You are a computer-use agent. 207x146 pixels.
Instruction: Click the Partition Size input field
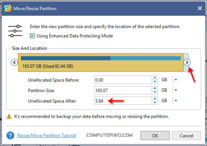tap(123, 90)
